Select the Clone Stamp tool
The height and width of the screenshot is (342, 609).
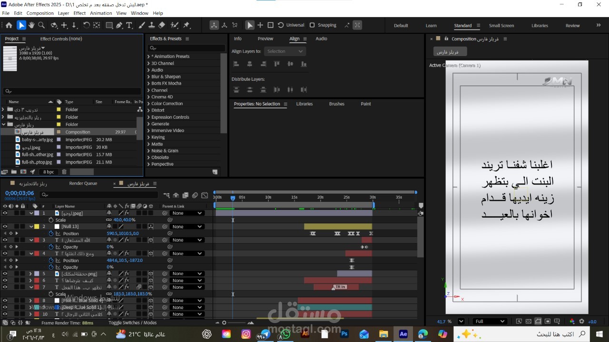pos(152,25)
